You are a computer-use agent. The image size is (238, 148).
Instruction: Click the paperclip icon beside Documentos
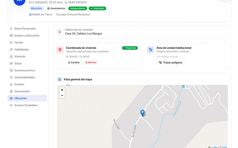click(11, 91)
